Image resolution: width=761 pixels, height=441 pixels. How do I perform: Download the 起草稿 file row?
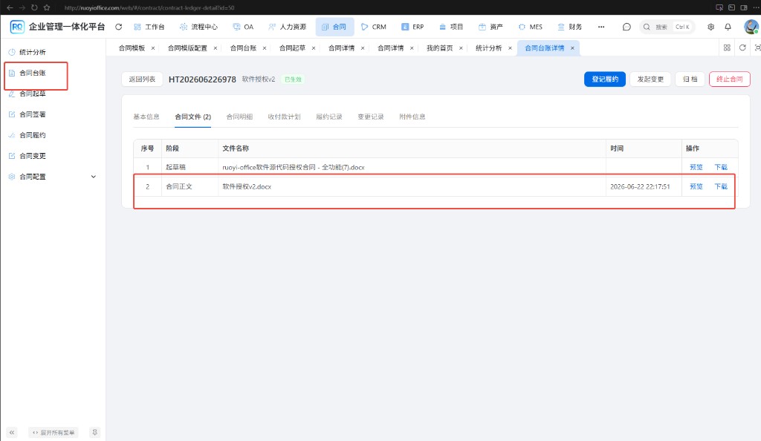[x=721, y=167]
